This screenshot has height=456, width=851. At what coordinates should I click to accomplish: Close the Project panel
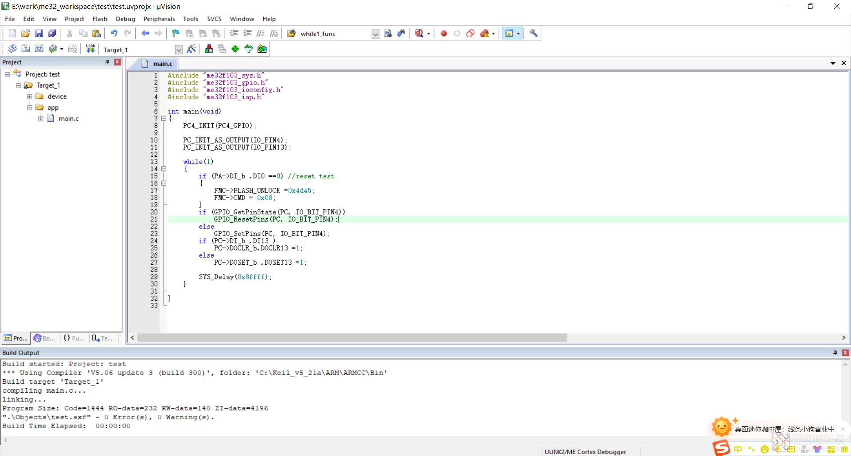pyautogui.click(x=117, y=62)
